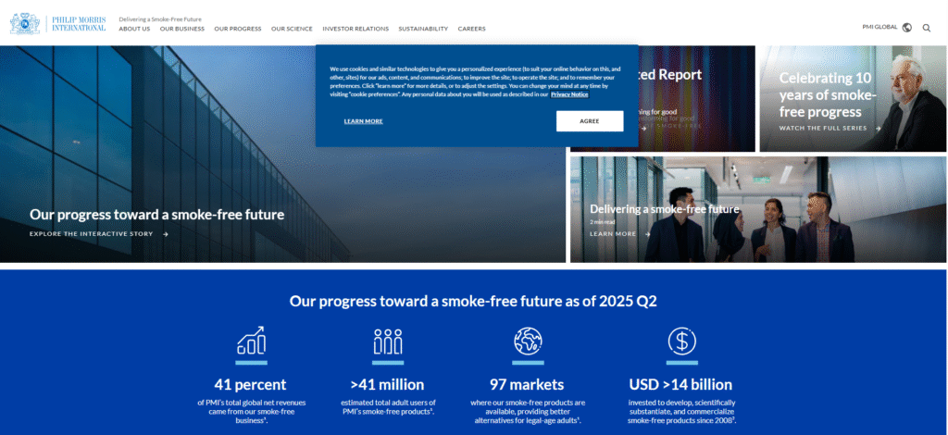Click Learn More under Delivering a smoke-free future
The height and width of the screenshot is (435, 948).
point(613,234)
